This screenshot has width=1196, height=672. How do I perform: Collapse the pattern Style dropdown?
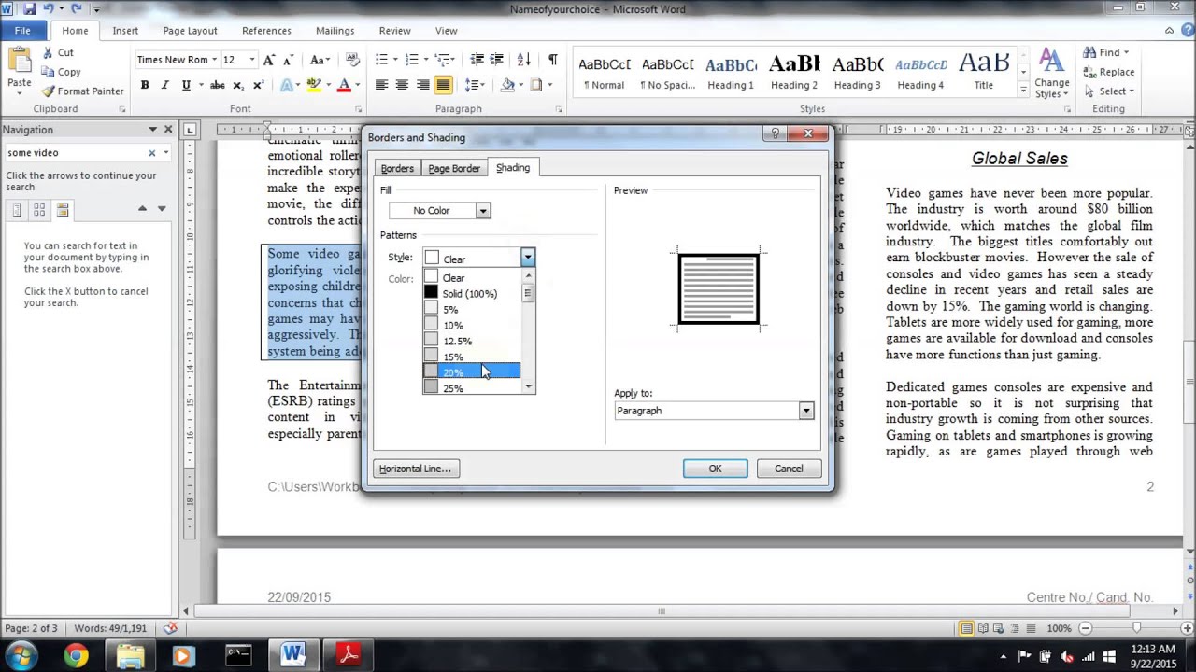coord(527,259)
